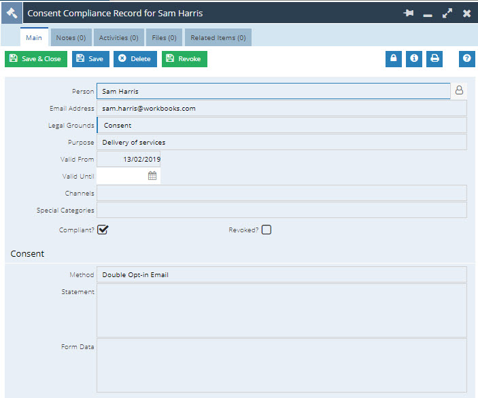478x398 pixels.
Task: Click Save & Close button
Action: click(36, 59)
